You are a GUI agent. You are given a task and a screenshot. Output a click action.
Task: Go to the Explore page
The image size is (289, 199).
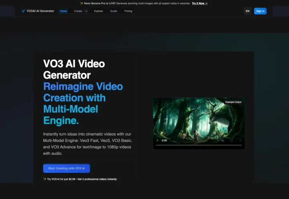pos(98,11)
